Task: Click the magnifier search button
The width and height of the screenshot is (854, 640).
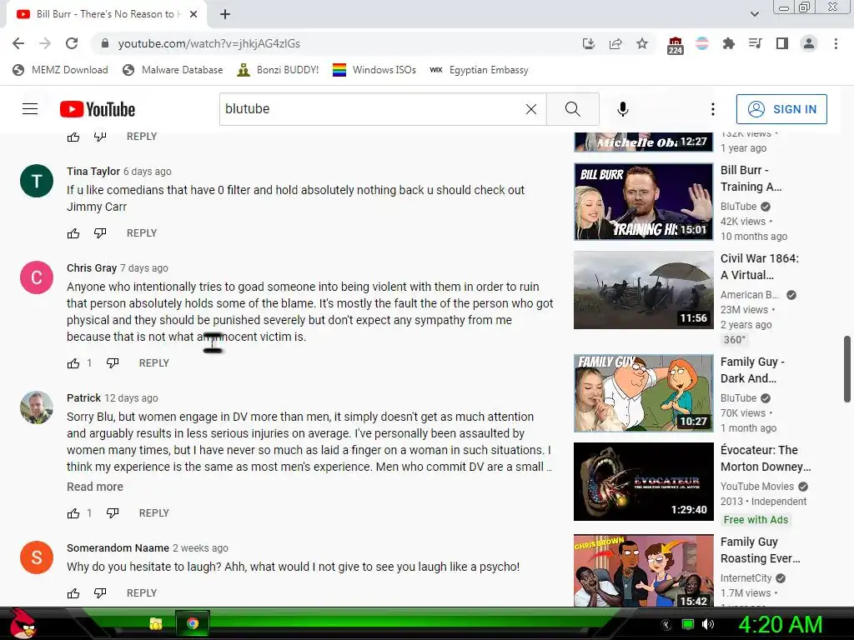Action: 572,109
